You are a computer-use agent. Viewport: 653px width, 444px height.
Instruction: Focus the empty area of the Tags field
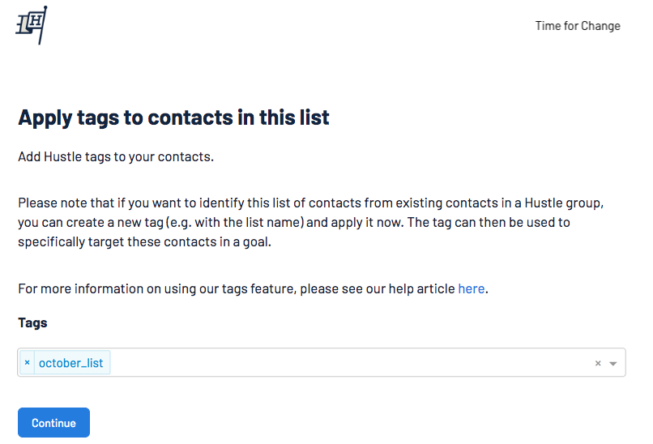pos(350,362)
